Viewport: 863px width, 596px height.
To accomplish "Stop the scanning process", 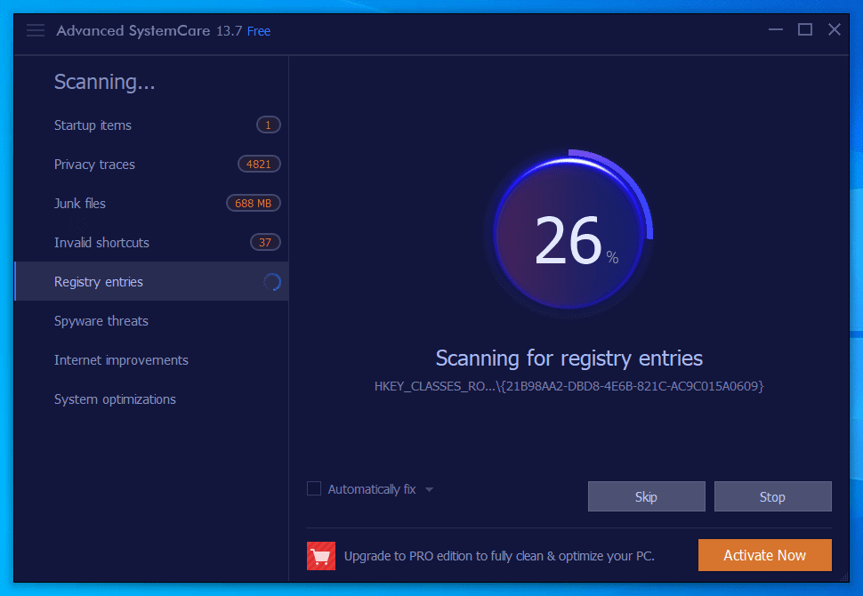I will [772, 495].
